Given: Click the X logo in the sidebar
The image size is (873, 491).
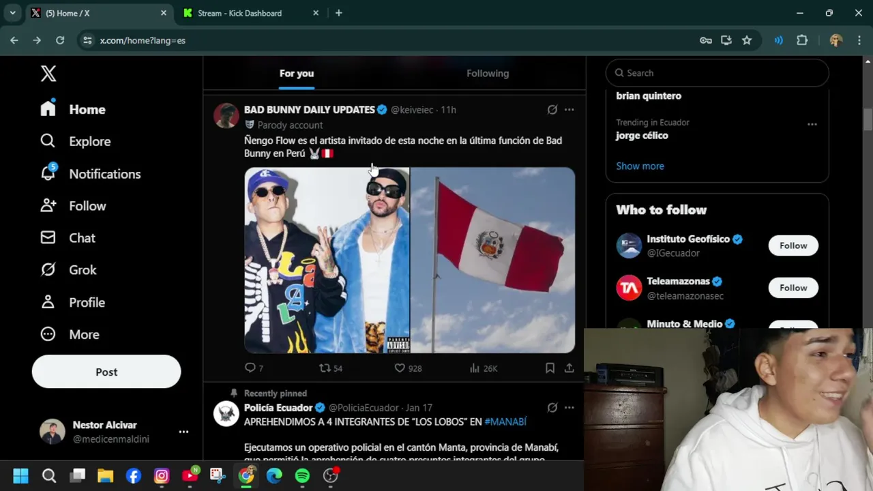Looking at the screenshot, I should (x=48, y=74).
